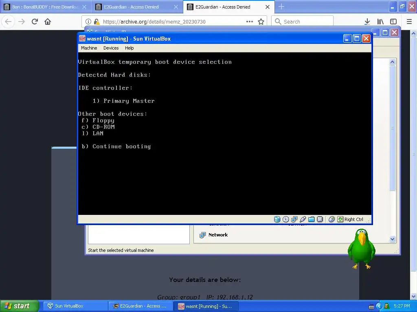Click the 'Start the selected virtual machine' status text
The height and width of the screenshot is (312, 417).
pos(121,250)
